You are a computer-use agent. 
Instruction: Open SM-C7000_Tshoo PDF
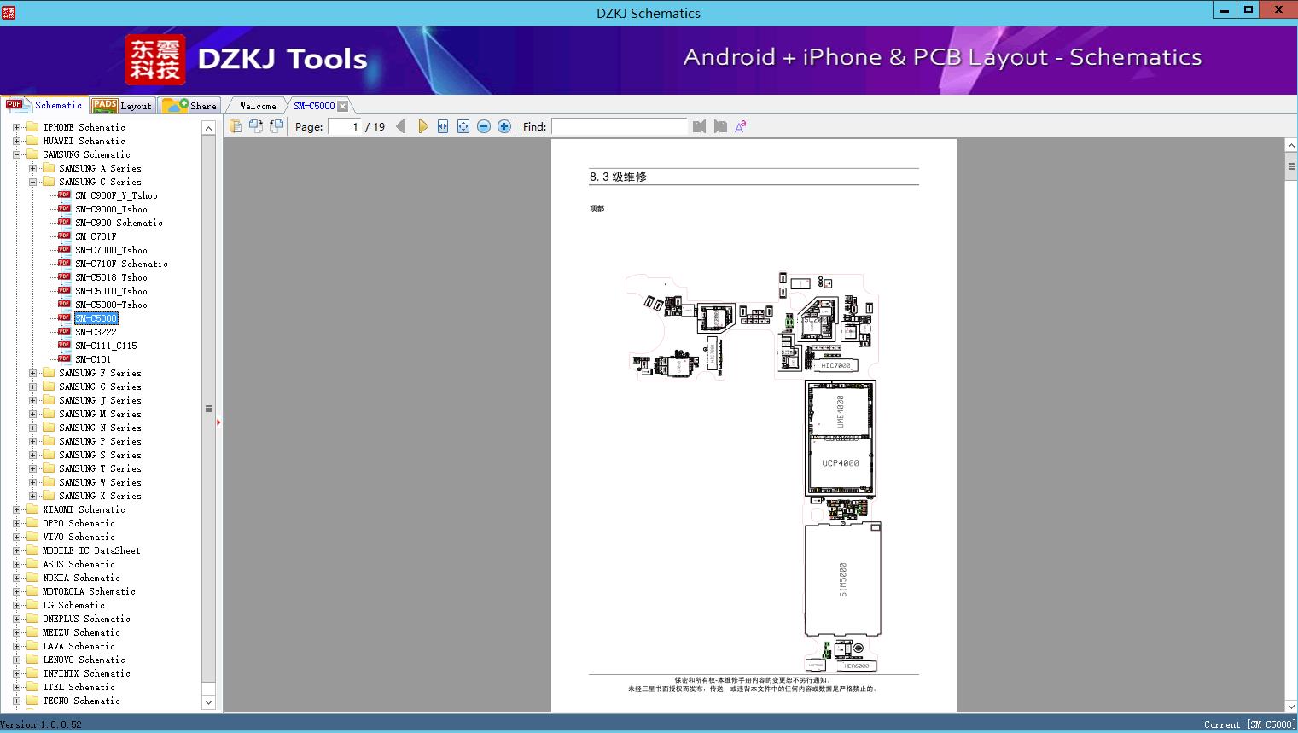[x=111, y=250]
